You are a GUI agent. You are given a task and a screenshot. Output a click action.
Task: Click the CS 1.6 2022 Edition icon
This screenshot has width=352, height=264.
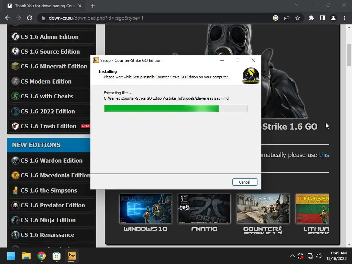tap(15, 111)
